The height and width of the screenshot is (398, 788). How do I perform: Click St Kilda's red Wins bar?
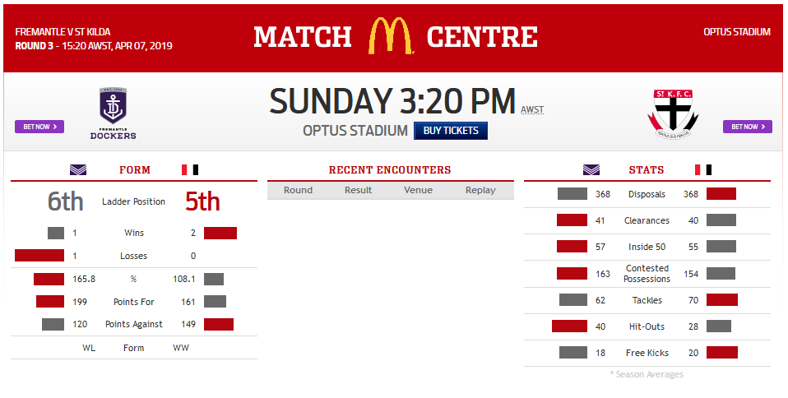[x=220, y=234]
